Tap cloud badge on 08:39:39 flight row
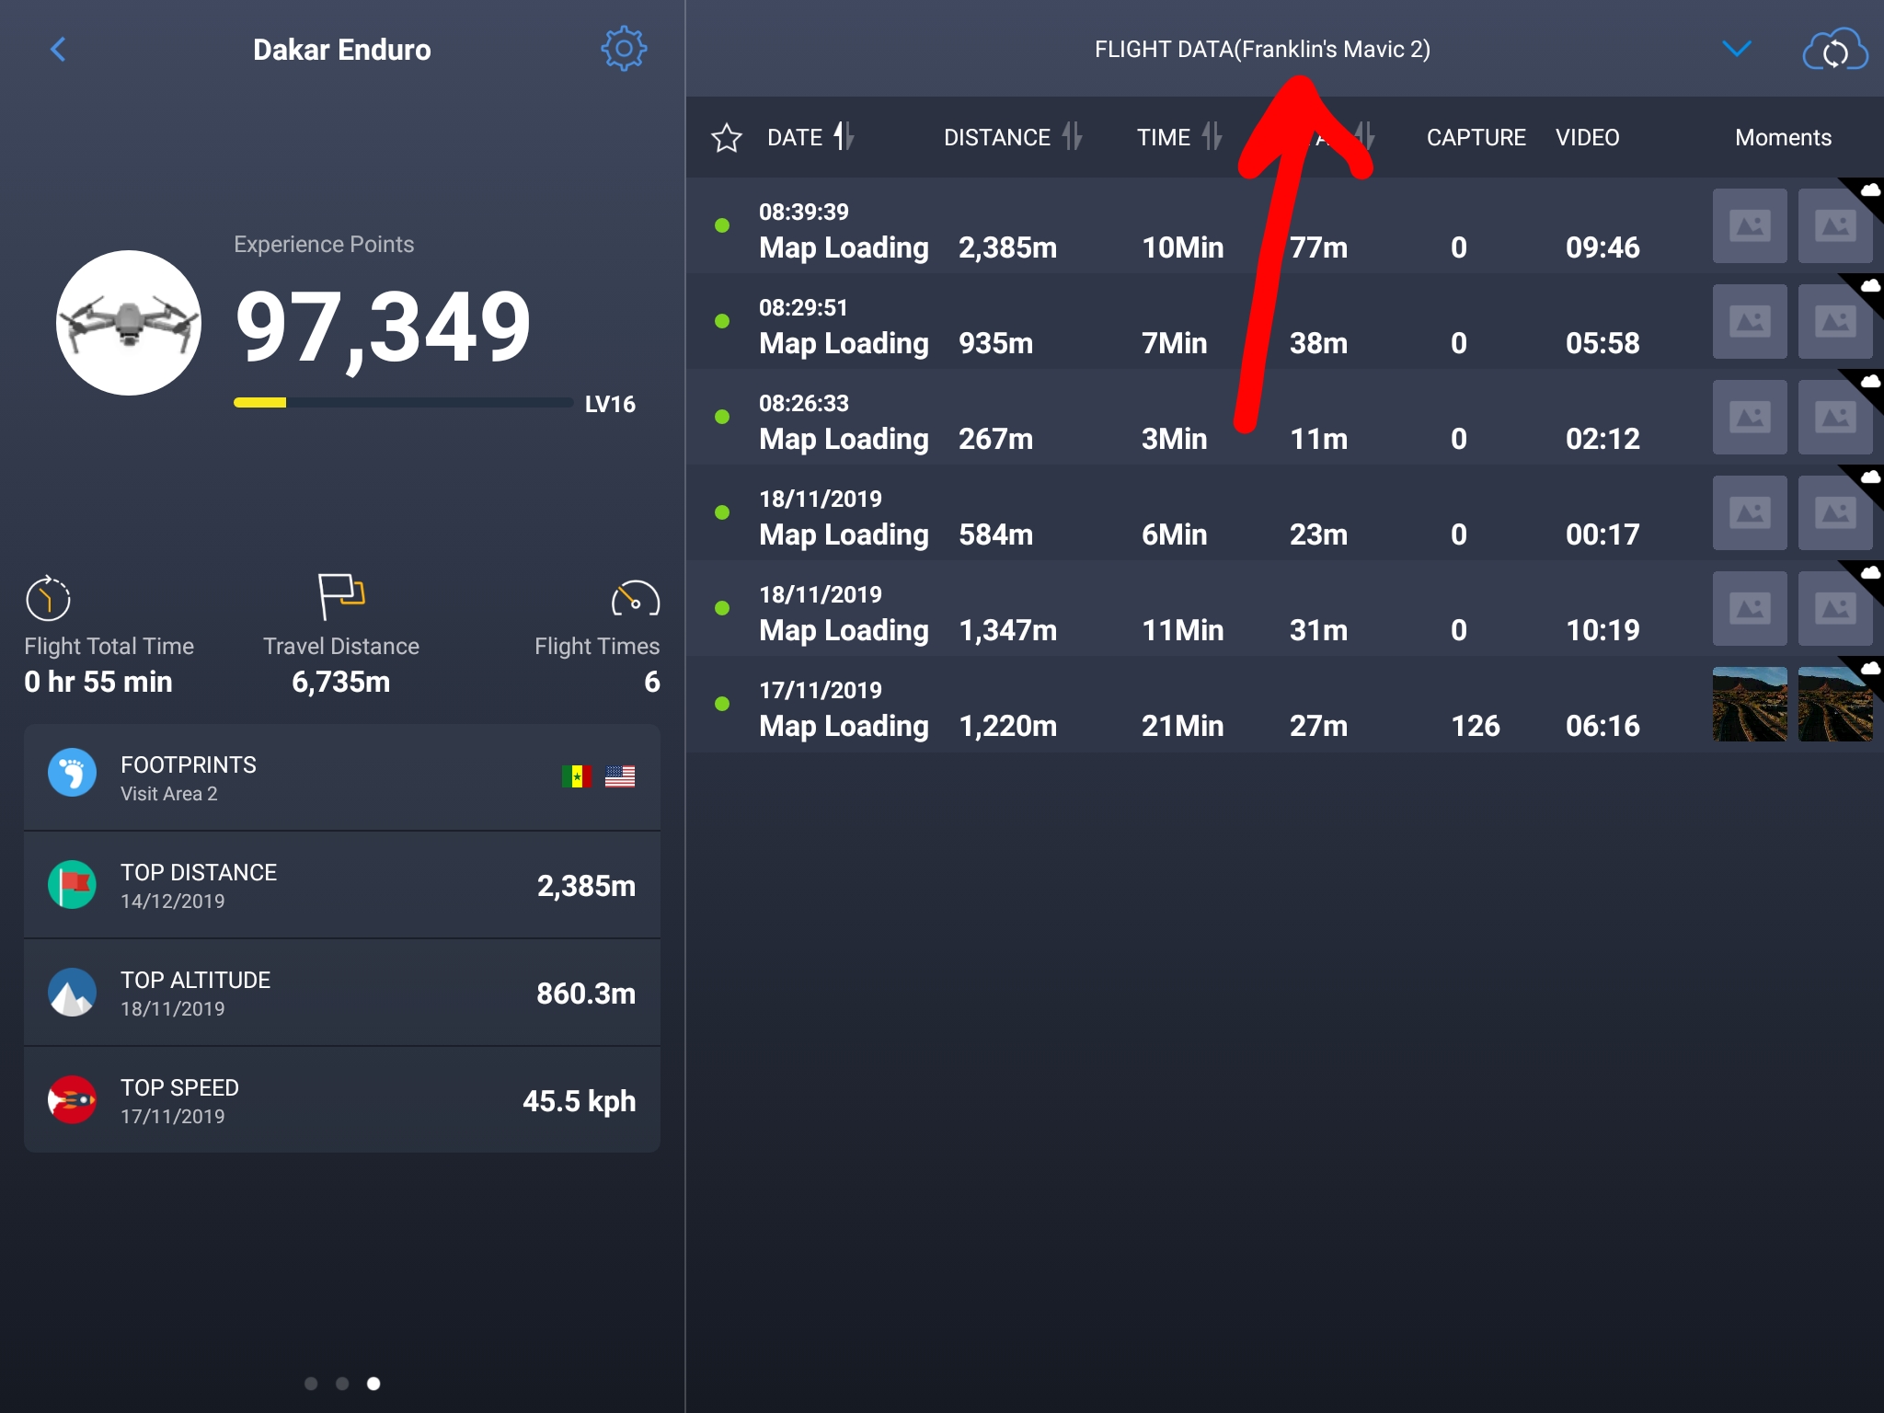Image resolution: width=1884 pixels, height=1413 pixels. tap(1870, 190)
